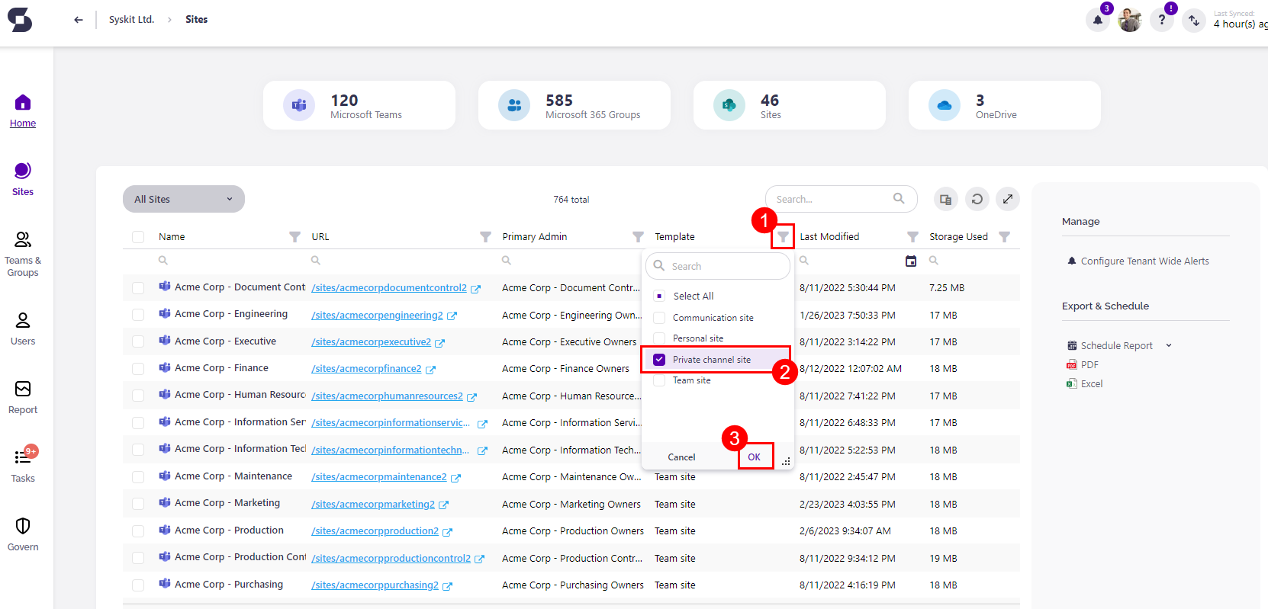Open filter for Name column
1268x609 pixels.
(294, 237)
